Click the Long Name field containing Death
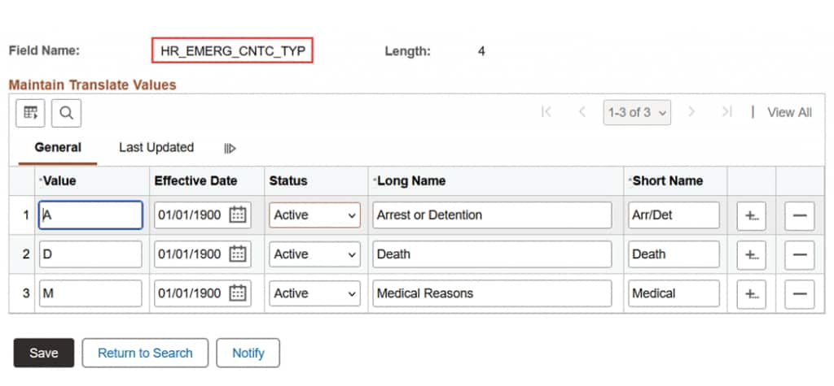 point(489,254)
